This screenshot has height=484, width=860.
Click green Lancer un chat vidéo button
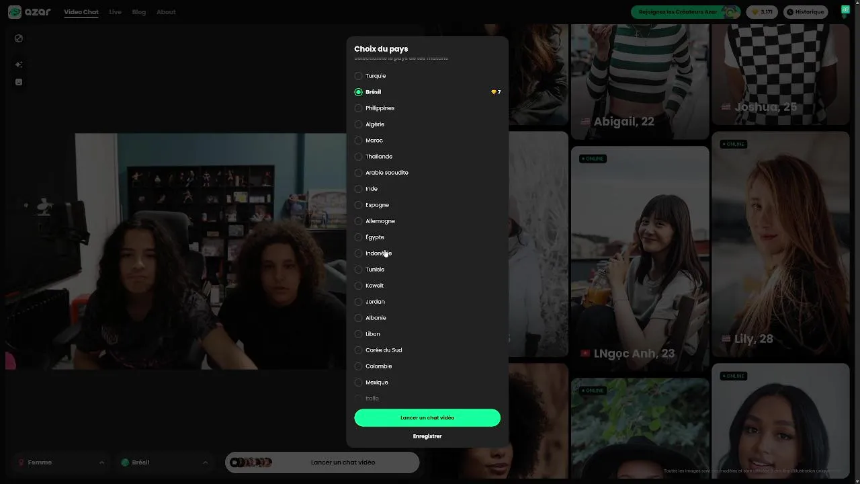click(427, 417)
